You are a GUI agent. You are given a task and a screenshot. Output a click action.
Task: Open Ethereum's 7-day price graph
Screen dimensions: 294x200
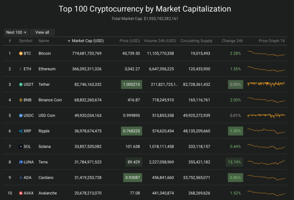click(266, 69)
